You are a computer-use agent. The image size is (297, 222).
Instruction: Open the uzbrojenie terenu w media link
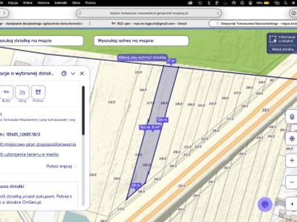pyautogui.click(x=30, y=154)
